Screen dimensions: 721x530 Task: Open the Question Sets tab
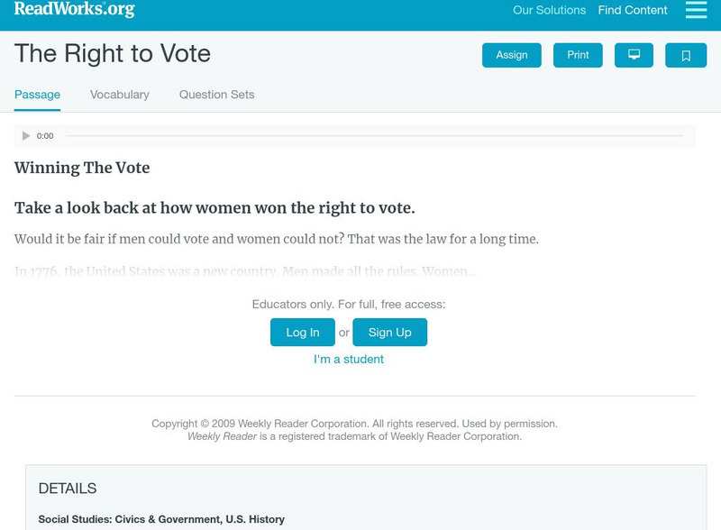(x=216, y=95)
